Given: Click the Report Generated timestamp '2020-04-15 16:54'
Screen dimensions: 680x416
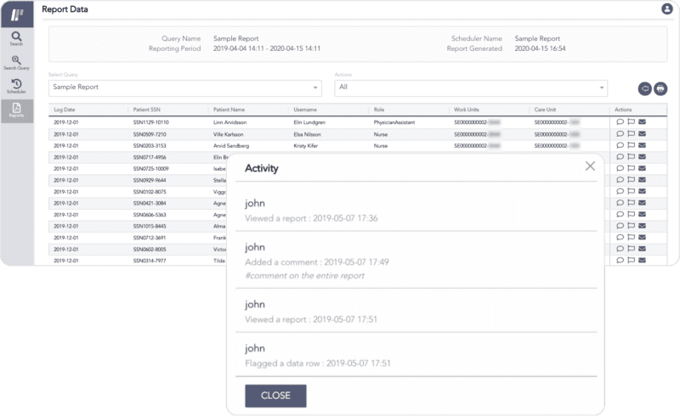Looking at the screenshot, I should 540,48.
